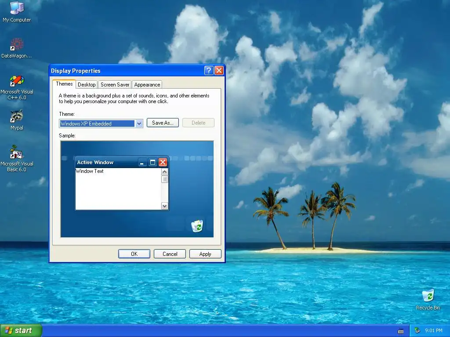Click the keyboard icon in the taskbar
Viewport: 450px width, 337px height.
401,331
